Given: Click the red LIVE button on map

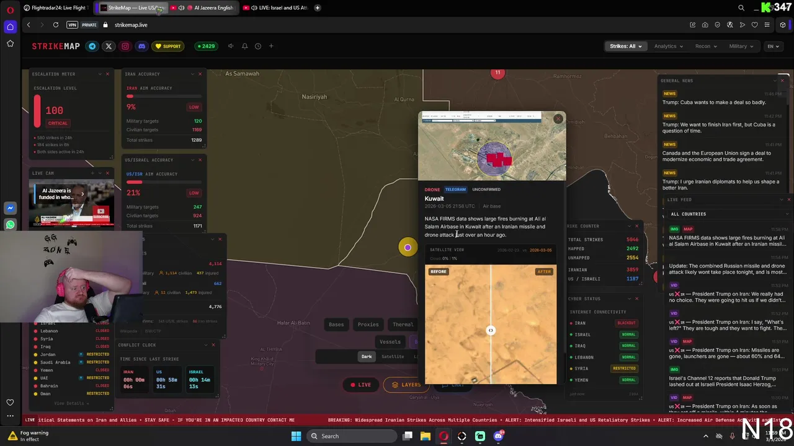Looking at the screenshot, I should tap(360, 385).
